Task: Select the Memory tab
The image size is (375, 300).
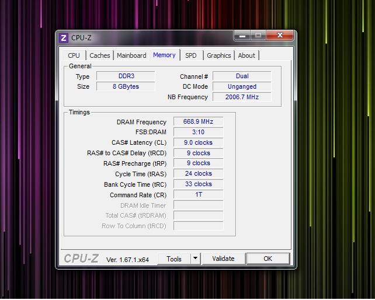Action: point(165,55)
